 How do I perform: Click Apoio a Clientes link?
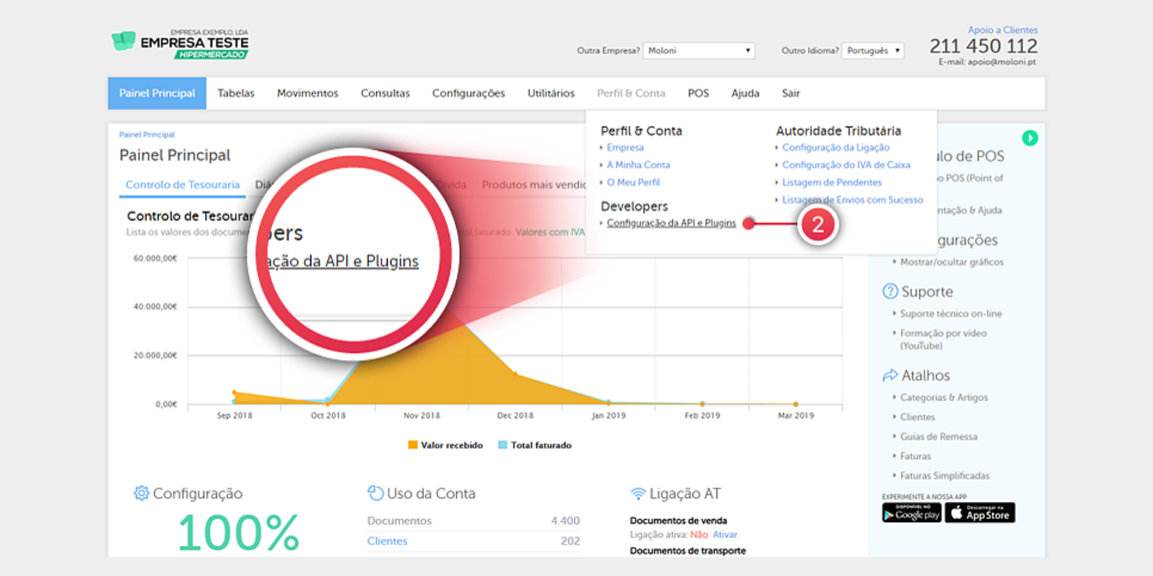(x=1002, y=30)
